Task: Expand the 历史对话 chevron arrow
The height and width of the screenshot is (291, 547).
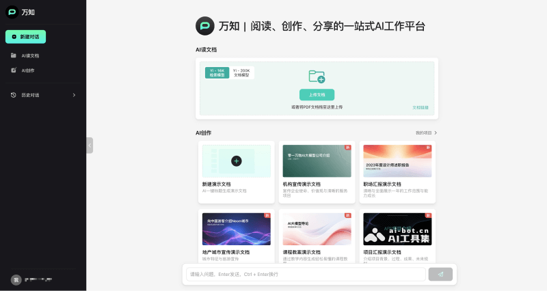Action: [x=74, y=95]
